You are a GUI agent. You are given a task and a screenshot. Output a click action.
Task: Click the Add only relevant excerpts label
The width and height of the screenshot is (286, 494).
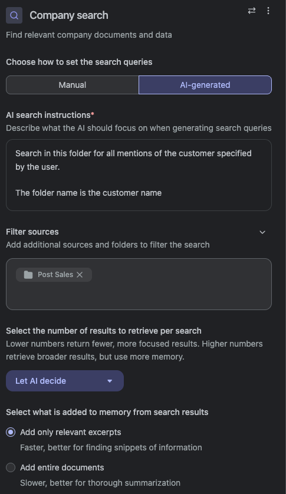pos(71,432)
